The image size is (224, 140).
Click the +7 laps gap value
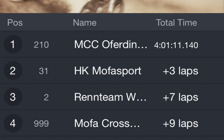tap(181, 97)
